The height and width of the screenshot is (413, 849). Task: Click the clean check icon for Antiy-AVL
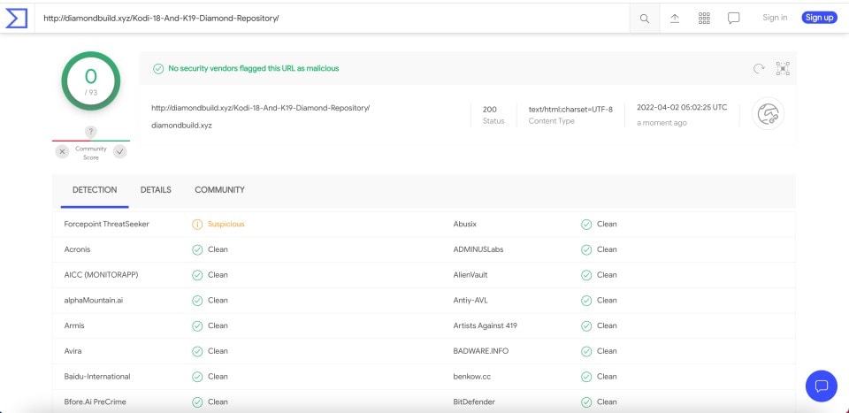[586, 301]
